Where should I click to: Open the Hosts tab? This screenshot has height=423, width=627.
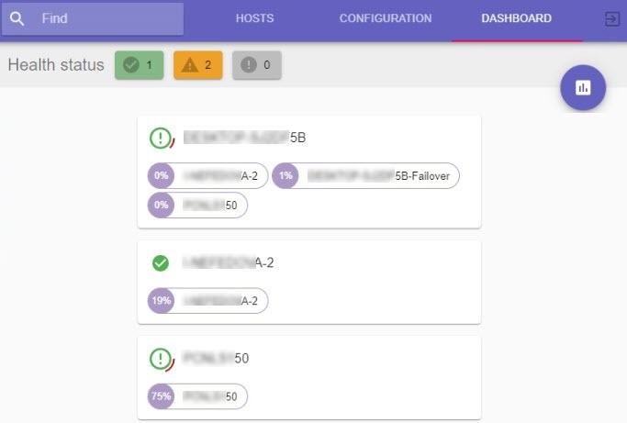[x=254, y=18]
